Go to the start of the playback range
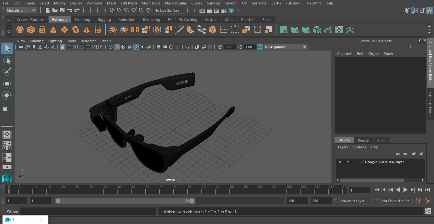The width and height of the screenshot is (434, 224). pyautogui.click(x=376, y=190)
